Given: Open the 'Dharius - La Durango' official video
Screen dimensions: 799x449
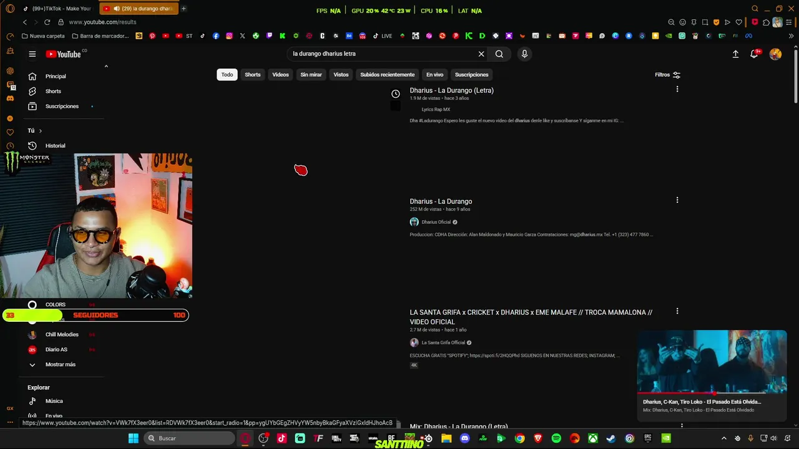Looking at the screenshot, I should point(441,201).
